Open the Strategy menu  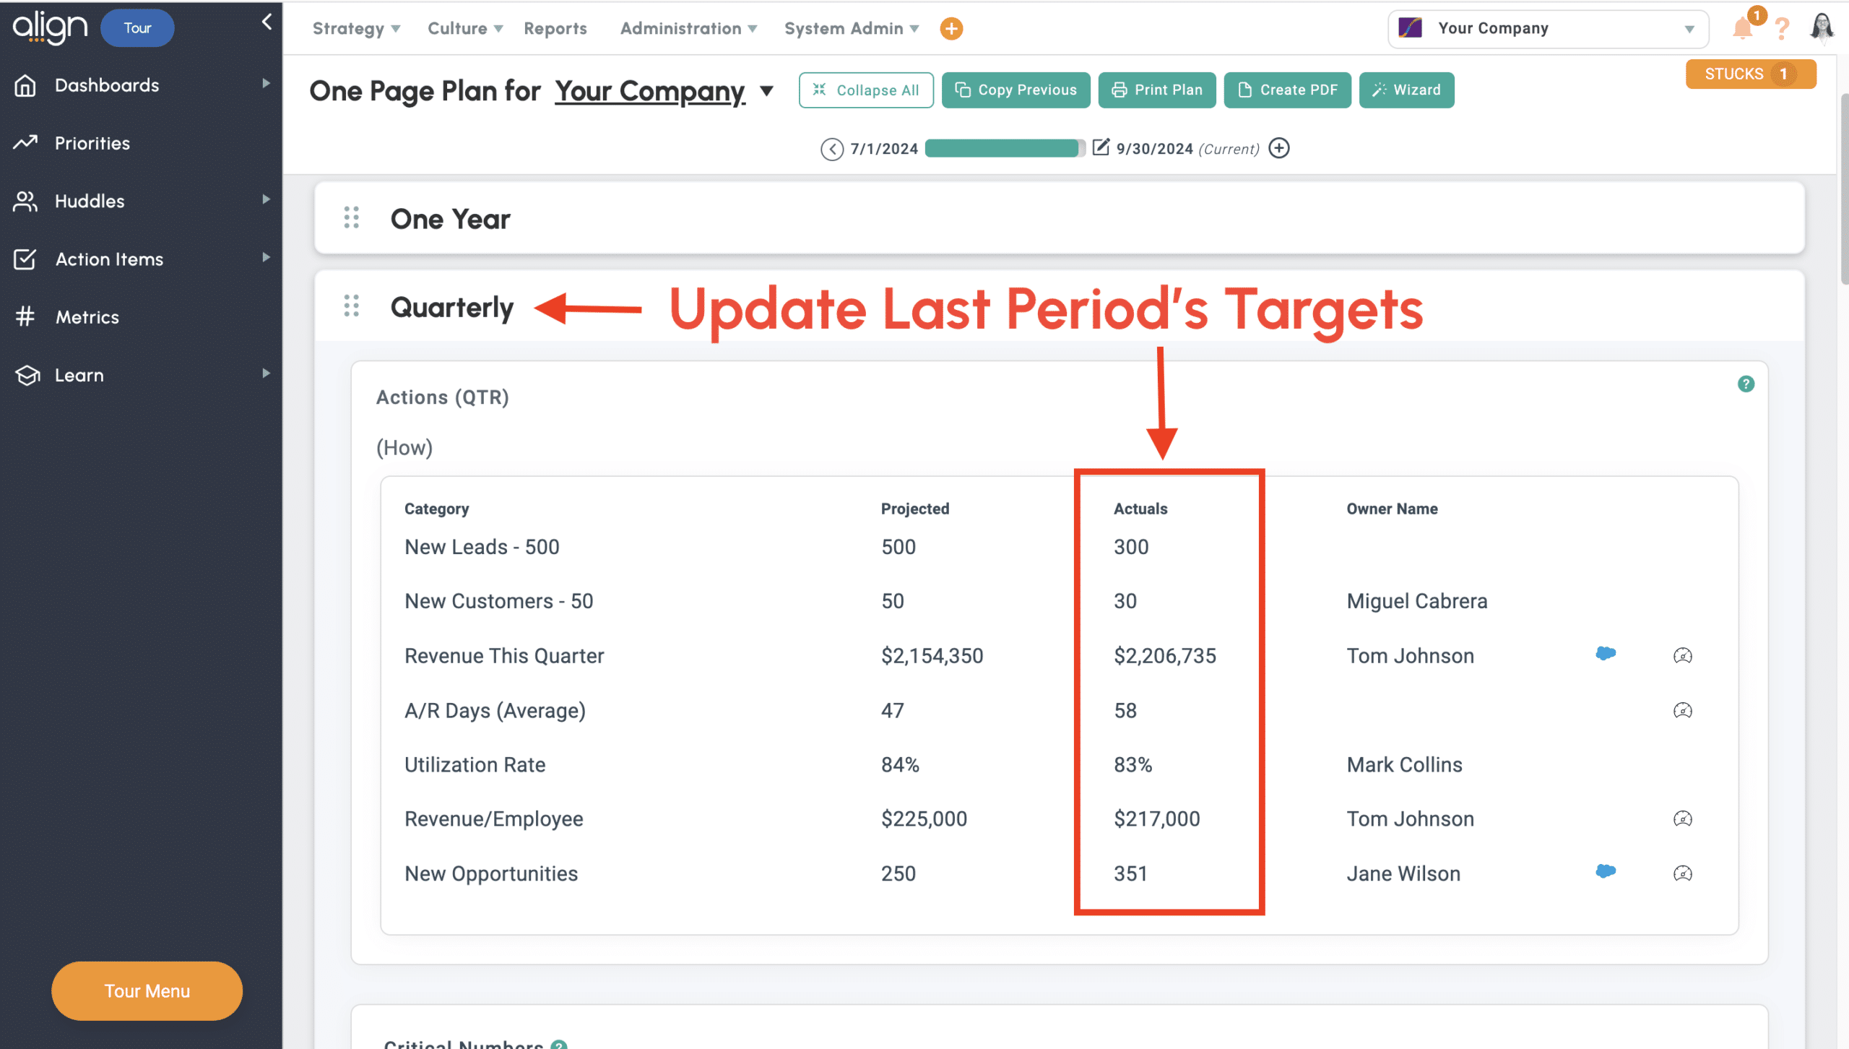pos(355,29)
